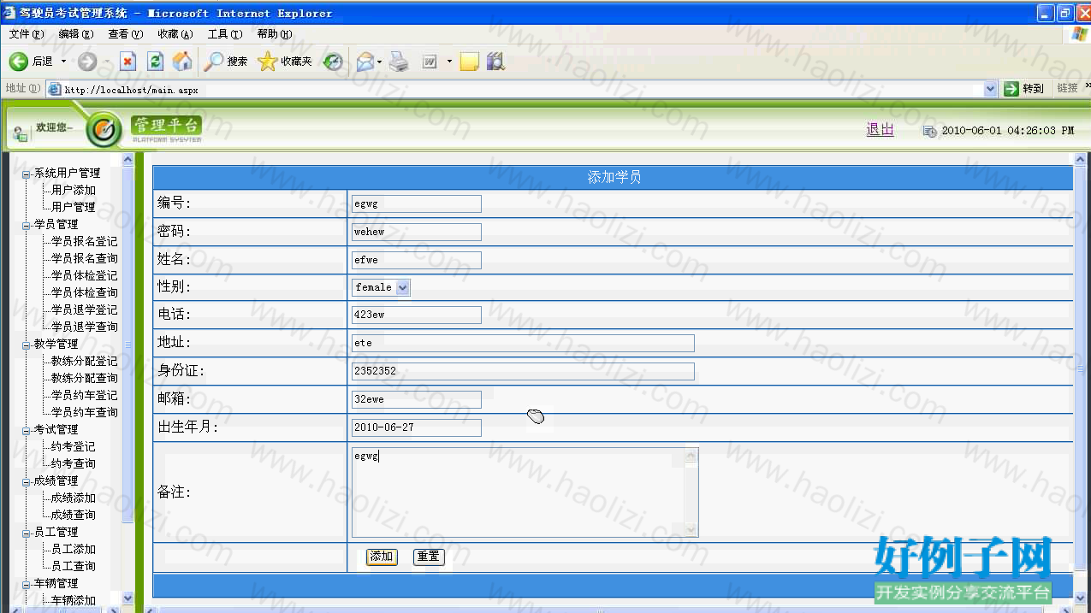The image size is (1091, 613).
Task: Click the Forward arrow toolbar icon
Action: (x=87, y=62)
